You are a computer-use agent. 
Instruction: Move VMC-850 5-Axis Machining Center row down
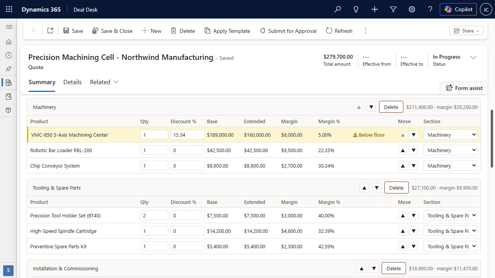(x=414, y=135)
